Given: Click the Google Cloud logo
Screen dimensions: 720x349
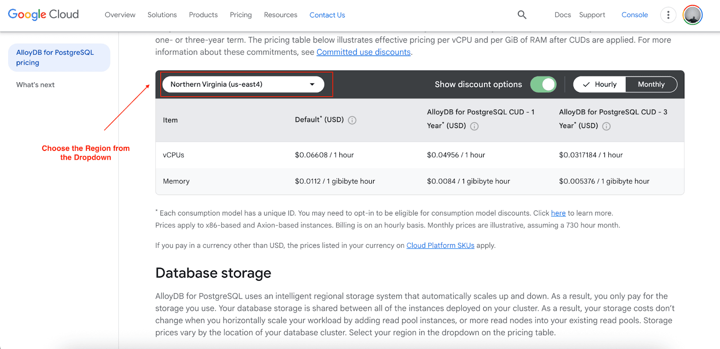Looking at the screenshot, I should click(43, 14).
